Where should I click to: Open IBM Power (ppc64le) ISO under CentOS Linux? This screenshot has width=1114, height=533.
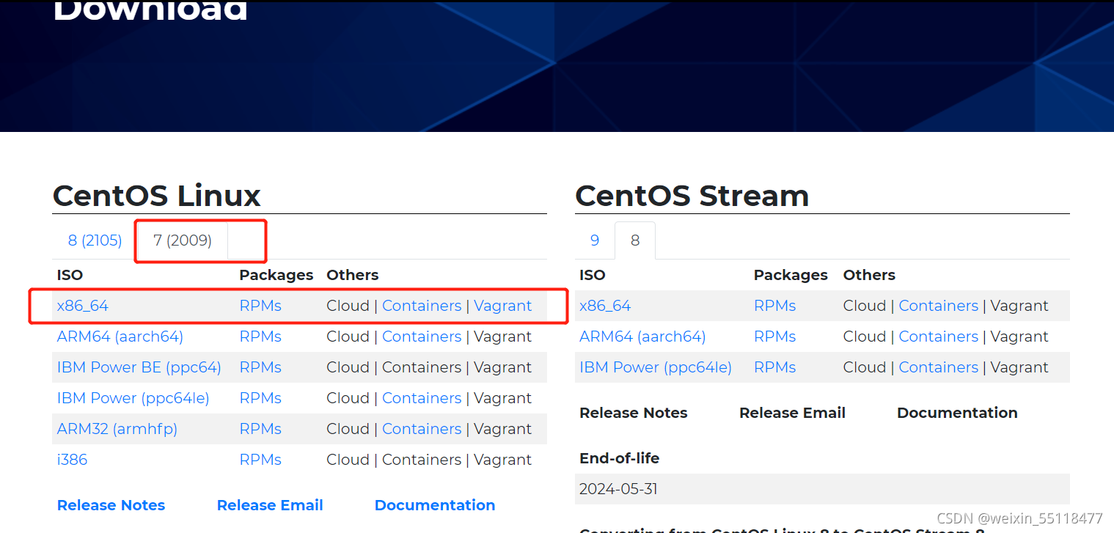(x=133, y=398)
